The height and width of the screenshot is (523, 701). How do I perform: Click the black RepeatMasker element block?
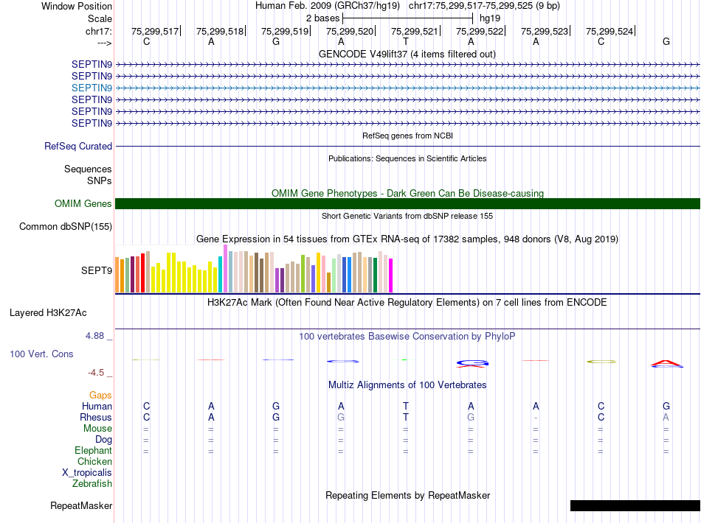click(x=635, y=505)
